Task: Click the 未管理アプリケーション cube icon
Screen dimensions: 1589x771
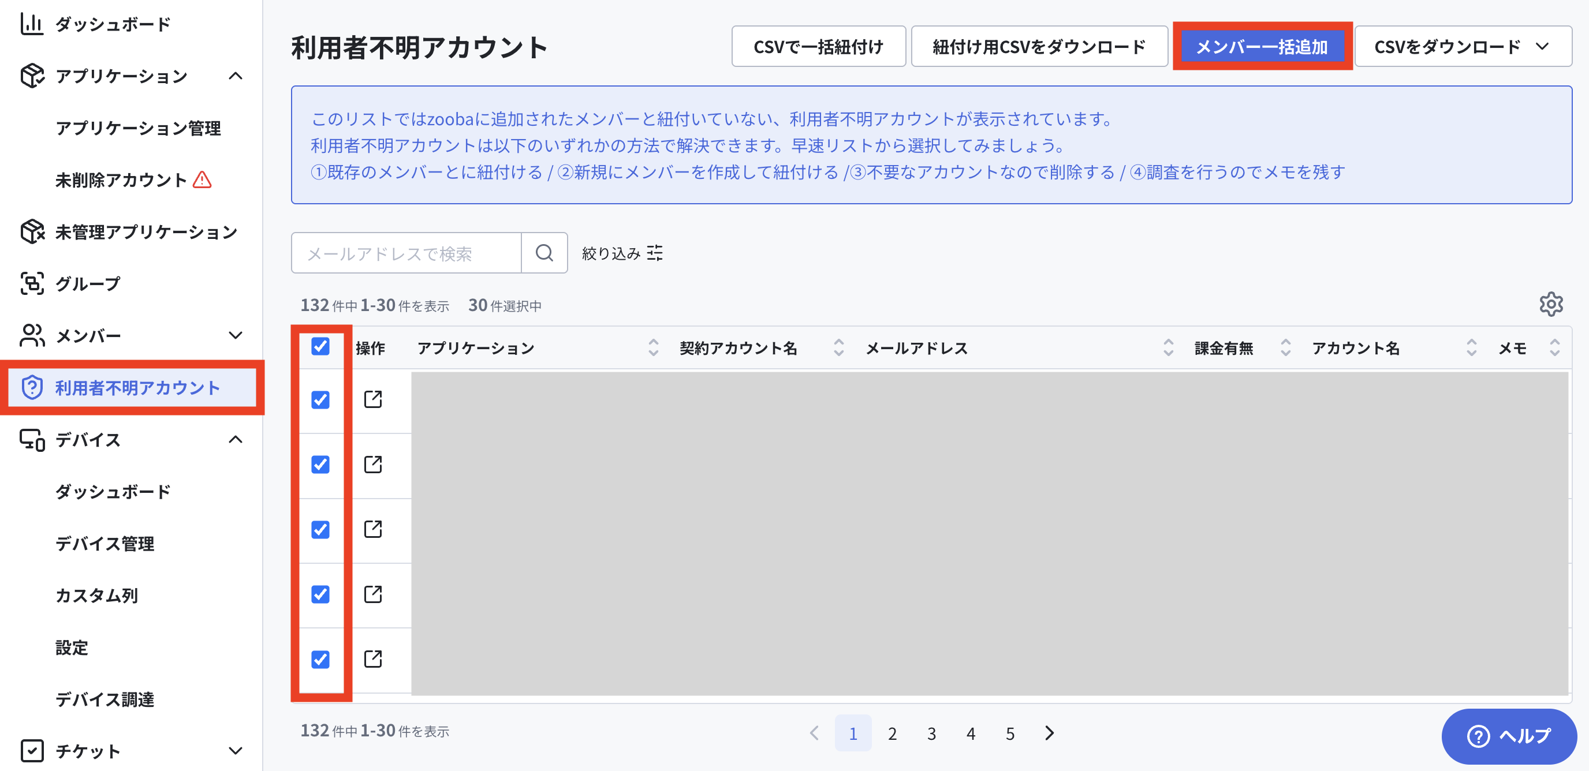Action: (x=32, y=232)
